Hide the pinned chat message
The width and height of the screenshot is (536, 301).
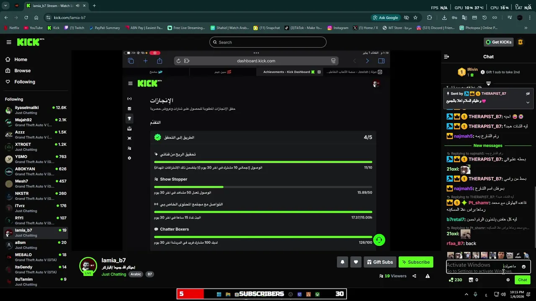click(528, 94)
